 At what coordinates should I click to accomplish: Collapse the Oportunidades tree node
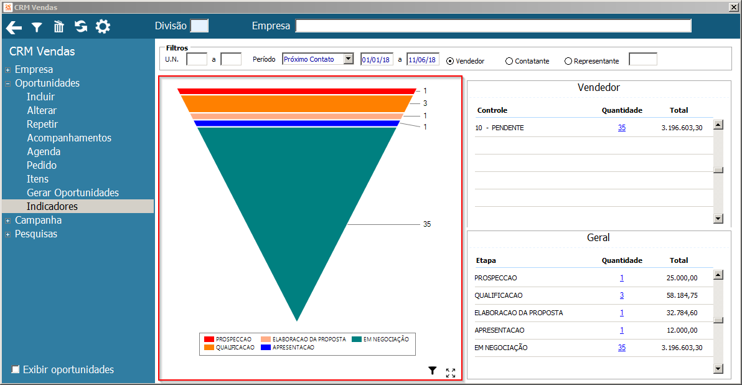click(7, 84)
